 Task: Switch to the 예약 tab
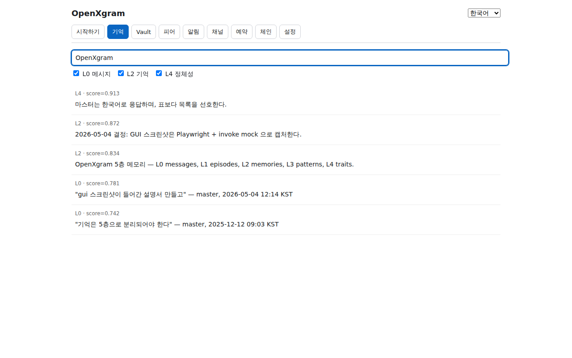click(242, 32)
